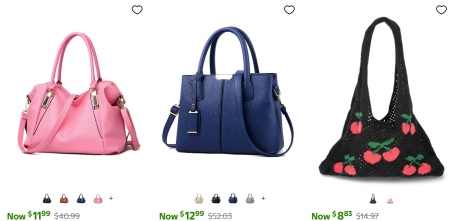The height and width of the screenshot is (221, 455).
Task: Choose beige variant of the blue satchel
Action: [199, 199]
